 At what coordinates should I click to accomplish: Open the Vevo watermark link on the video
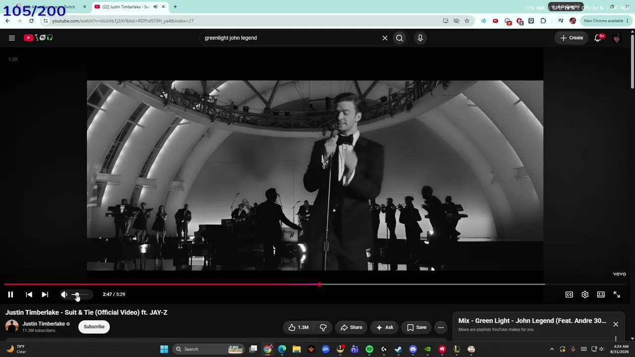(619, 274)
